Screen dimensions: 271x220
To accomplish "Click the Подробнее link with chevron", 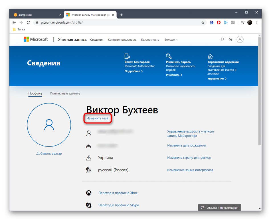I will [x=134, y=71].
